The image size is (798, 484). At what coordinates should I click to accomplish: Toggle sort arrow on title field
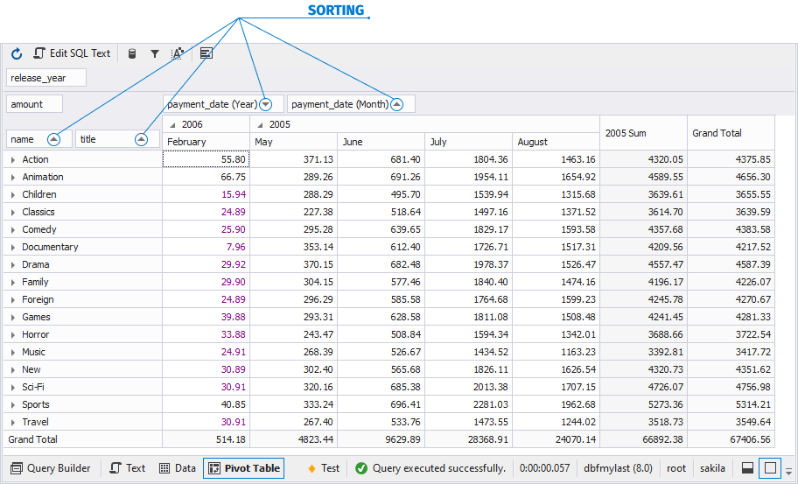point(141,139)
